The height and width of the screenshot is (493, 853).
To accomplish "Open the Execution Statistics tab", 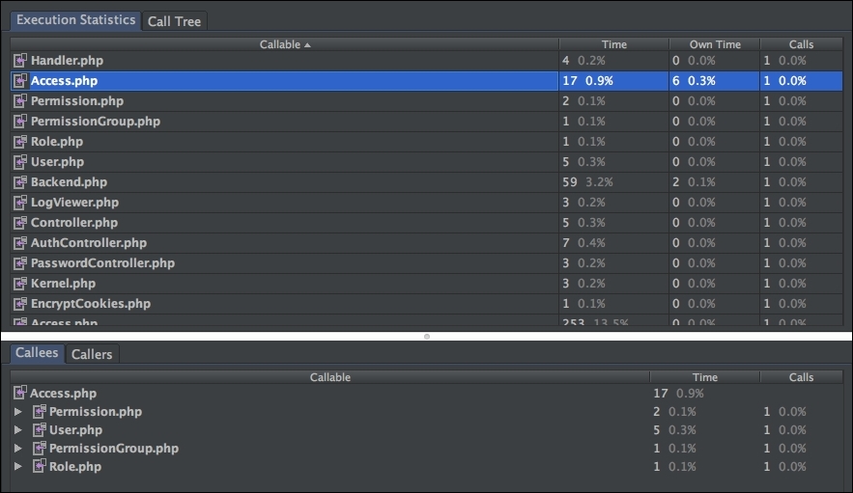I will coord(75,20).
